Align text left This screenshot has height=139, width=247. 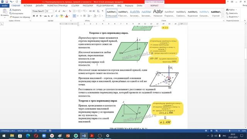74,16
